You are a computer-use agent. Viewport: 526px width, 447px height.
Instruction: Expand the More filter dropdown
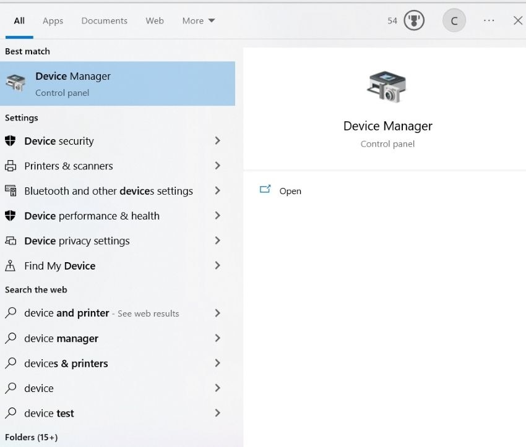click(199, 21)
